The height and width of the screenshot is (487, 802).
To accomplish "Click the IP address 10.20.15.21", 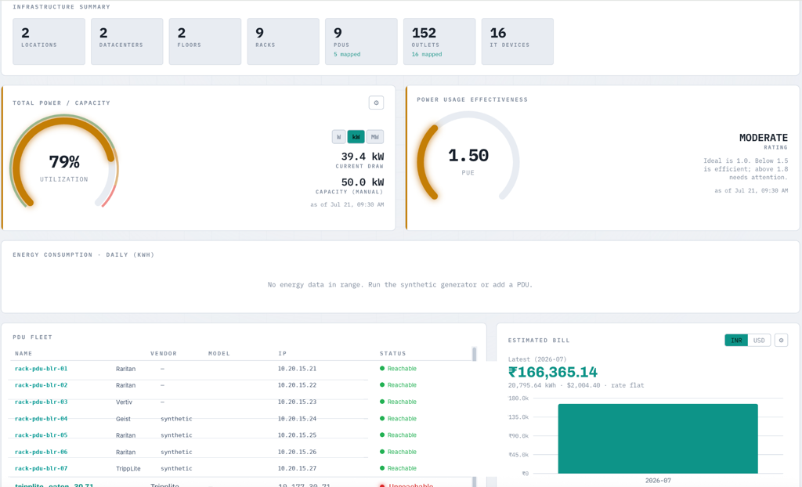I will 297,368.
